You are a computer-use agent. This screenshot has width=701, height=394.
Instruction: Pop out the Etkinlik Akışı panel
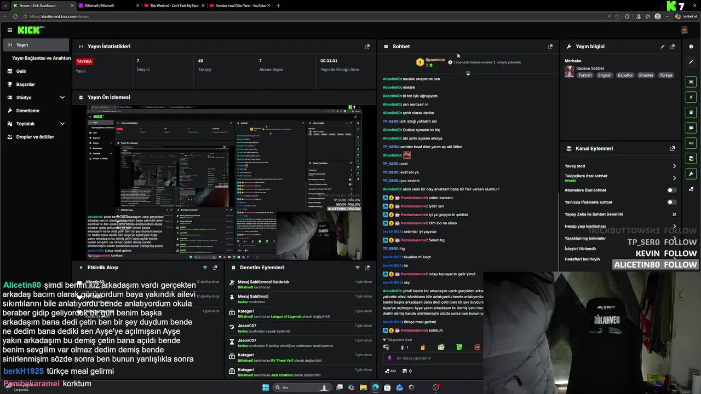coord(215,268)
